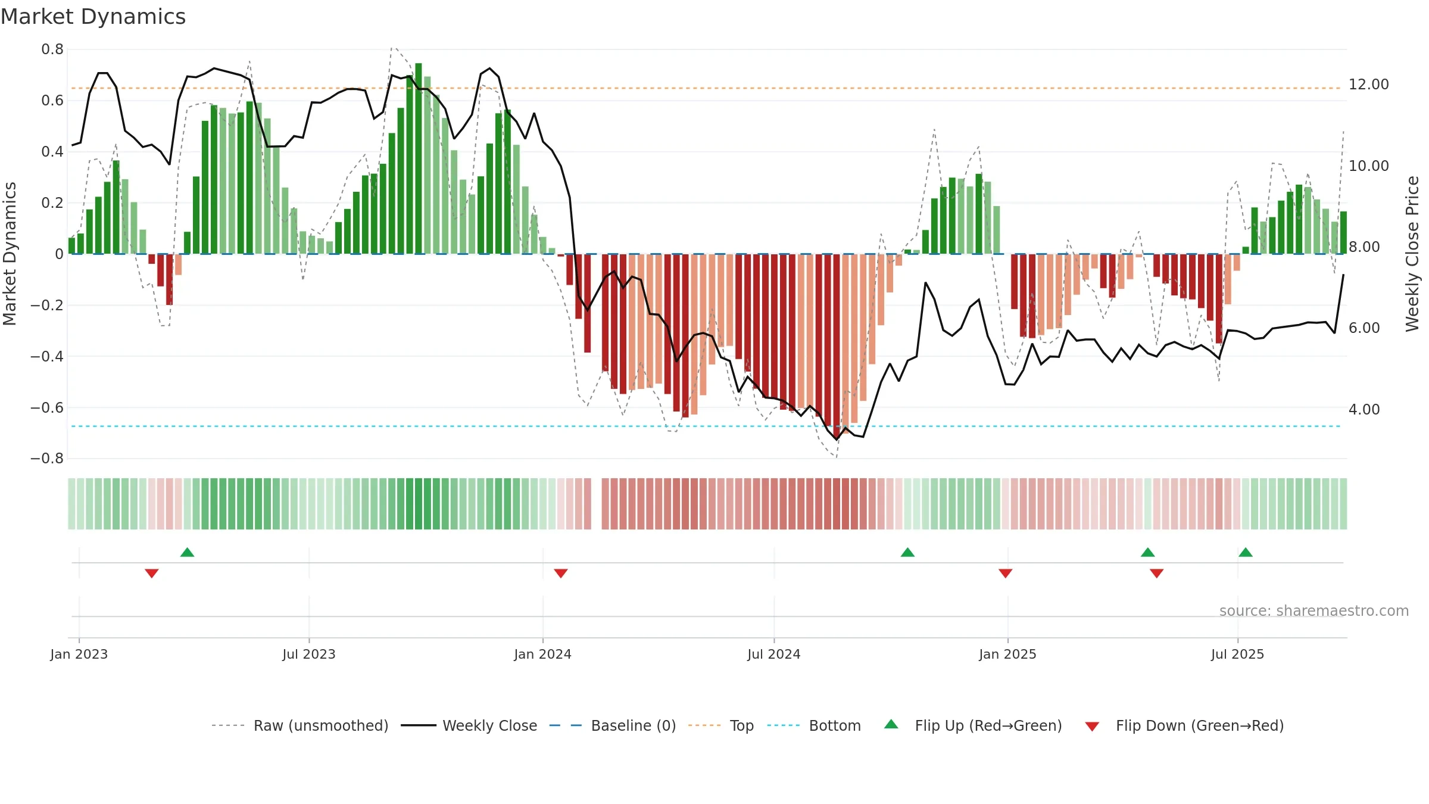The image size is (1429, 804).
Task: Click the Market Dynamics chart title
Action: coord(93,17)
